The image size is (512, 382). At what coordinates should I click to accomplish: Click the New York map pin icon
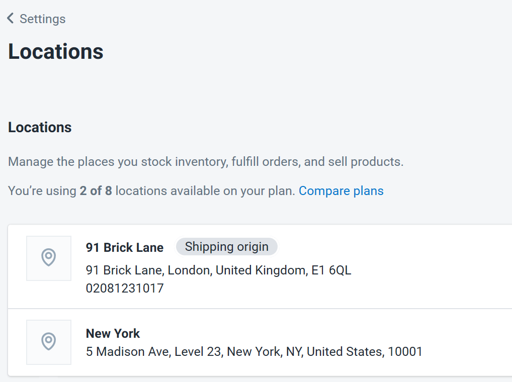point(49,342)
